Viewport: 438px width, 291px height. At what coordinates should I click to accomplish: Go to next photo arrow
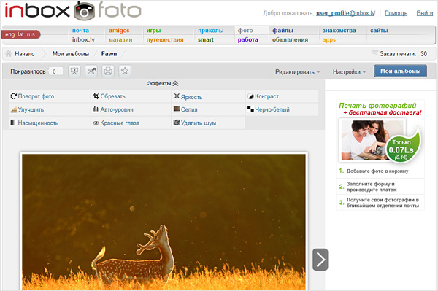pyautogui.click(x=320, y=260)
